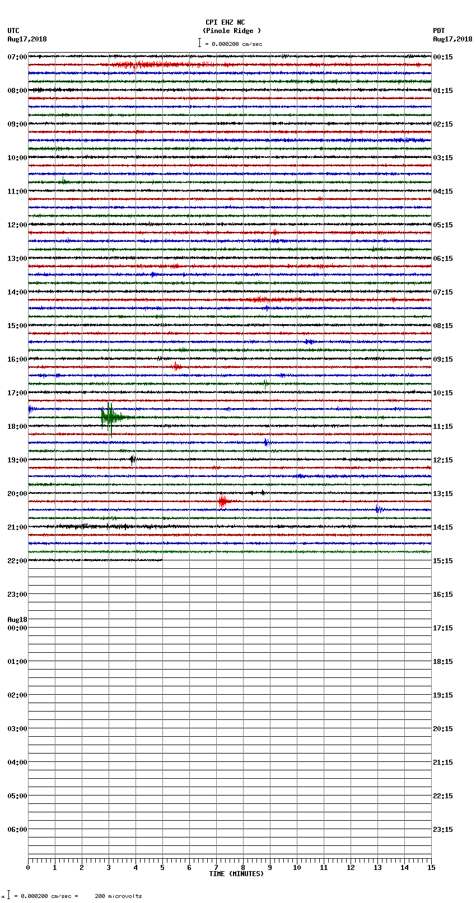The image size is (476, 903).
Task: Click the '03:00' UTC time label
Action: (17, 729)
